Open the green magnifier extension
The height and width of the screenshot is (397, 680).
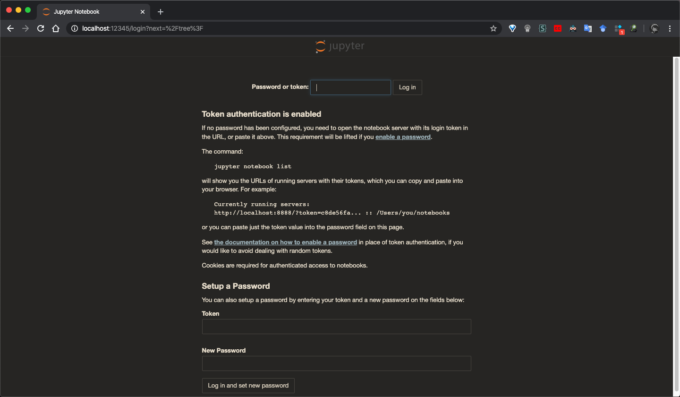(634, 28)
